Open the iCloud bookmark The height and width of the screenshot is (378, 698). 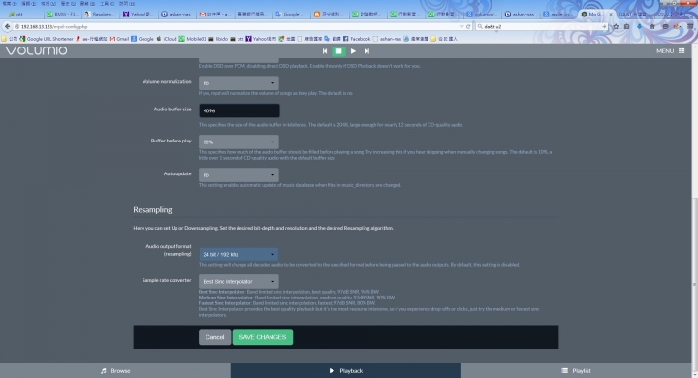click(166, 39)
